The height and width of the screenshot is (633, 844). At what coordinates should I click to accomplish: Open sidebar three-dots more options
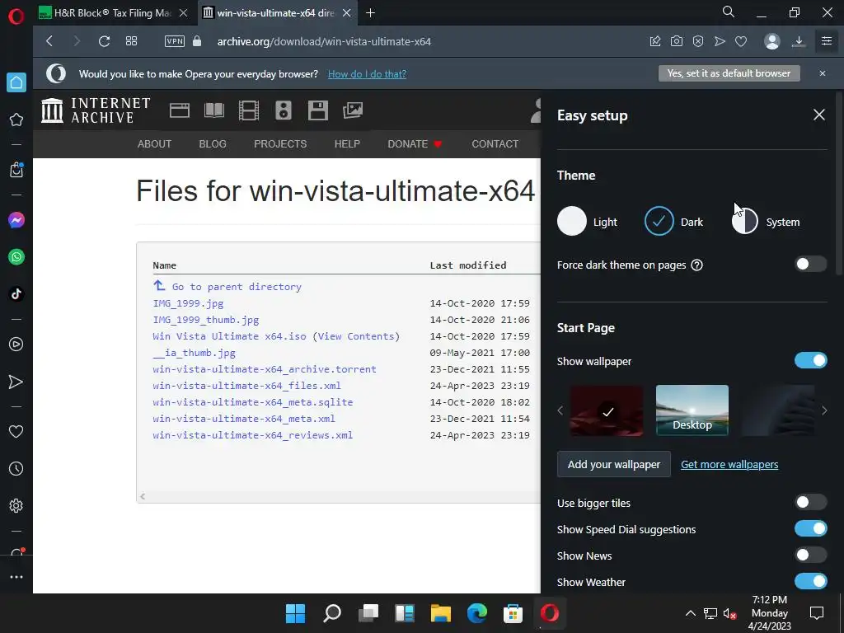(x=16, y=577)
